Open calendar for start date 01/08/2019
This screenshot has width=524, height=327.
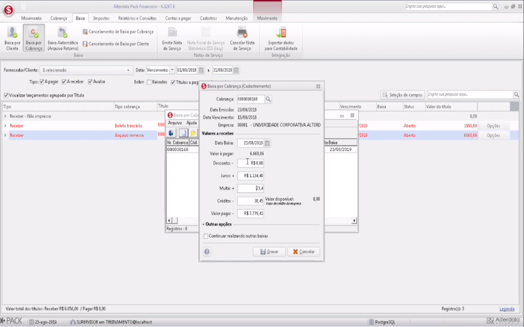click(201, 70)
